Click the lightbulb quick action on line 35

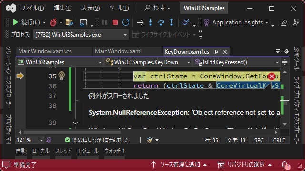[61, 76]
